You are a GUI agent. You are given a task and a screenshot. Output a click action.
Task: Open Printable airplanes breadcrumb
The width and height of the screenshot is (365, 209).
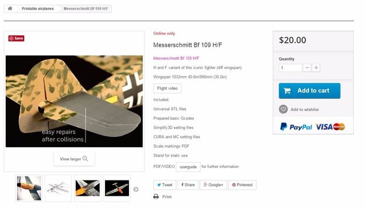point(38,9)
